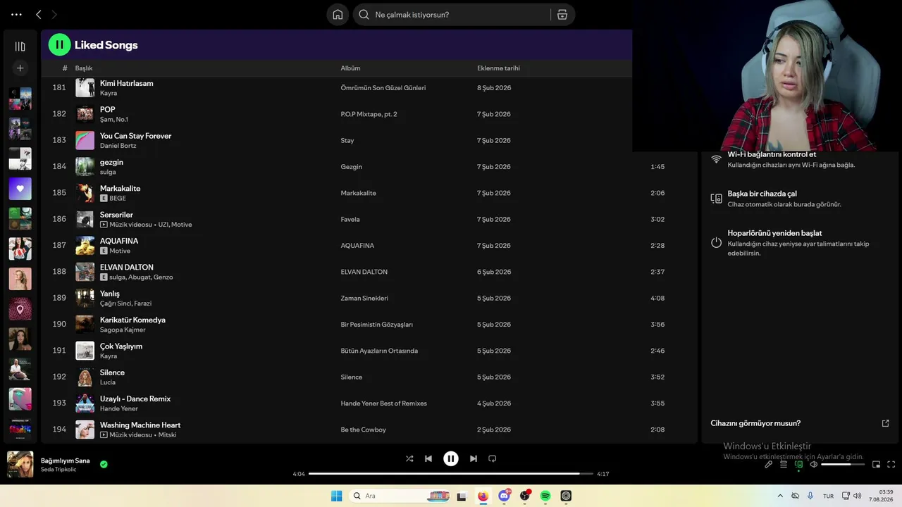The height and width of the screenshot is (507, 902).
Task: Select the Karikatür Komedya track title
Action: 132,320
